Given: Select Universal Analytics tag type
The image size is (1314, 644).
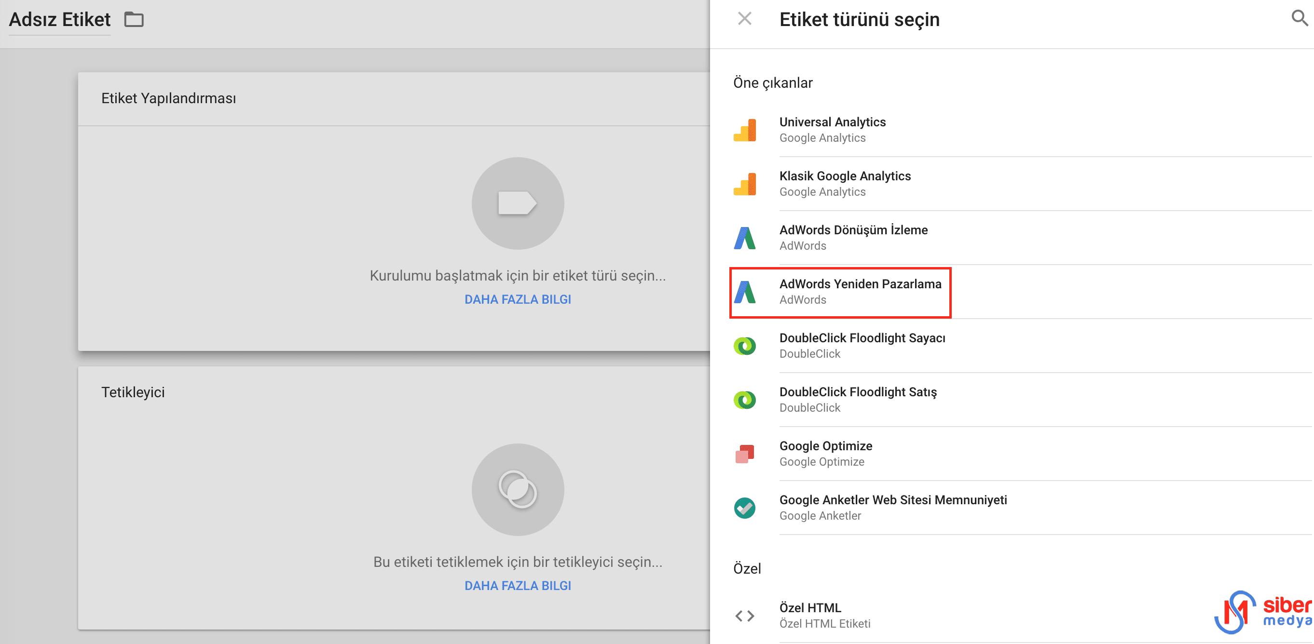Looking at the screenshot, I should (x=1022, y=130).
